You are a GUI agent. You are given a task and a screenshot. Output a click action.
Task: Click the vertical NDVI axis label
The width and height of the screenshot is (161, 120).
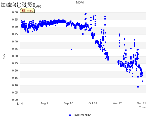coord(4,56)
